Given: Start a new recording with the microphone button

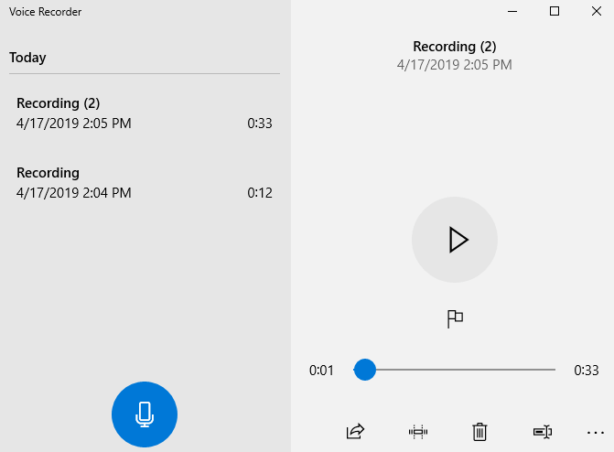Looking at the screenshot, I should pos(144,414).
